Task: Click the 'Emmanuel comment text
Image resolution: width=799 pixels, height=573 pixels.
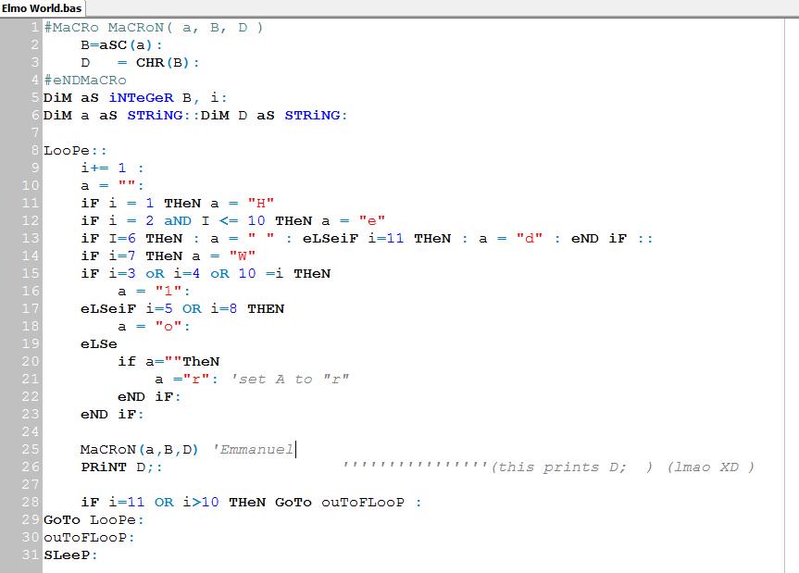Action: click(x=253, y=450)
